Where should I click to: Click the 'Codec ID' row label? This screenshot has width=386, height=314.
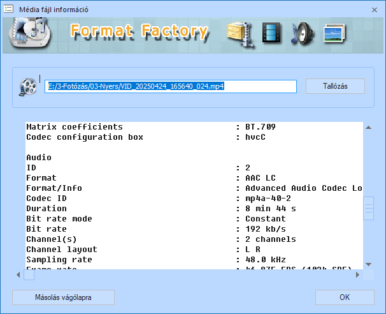pyautogui.click(x=46, y=198)
